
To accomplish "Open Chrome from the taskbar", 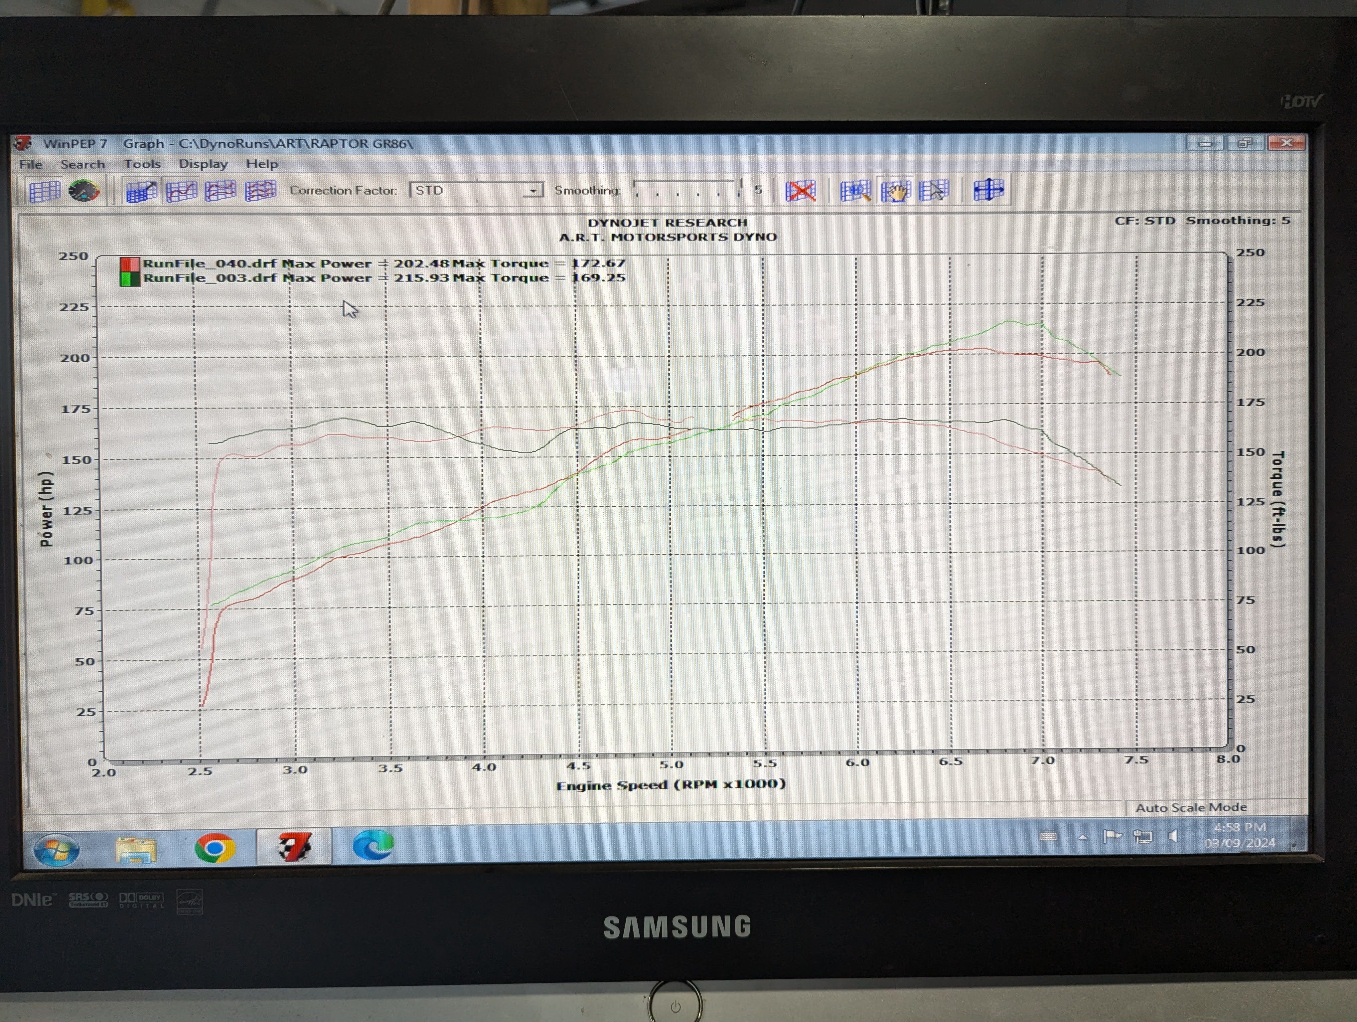I will (214, 848).
